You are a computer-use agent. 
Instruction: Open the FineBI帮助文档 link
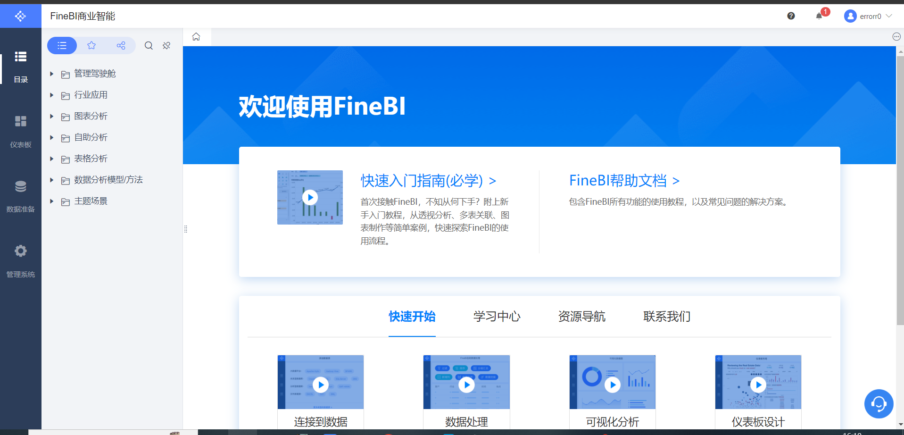coord(624,181)
